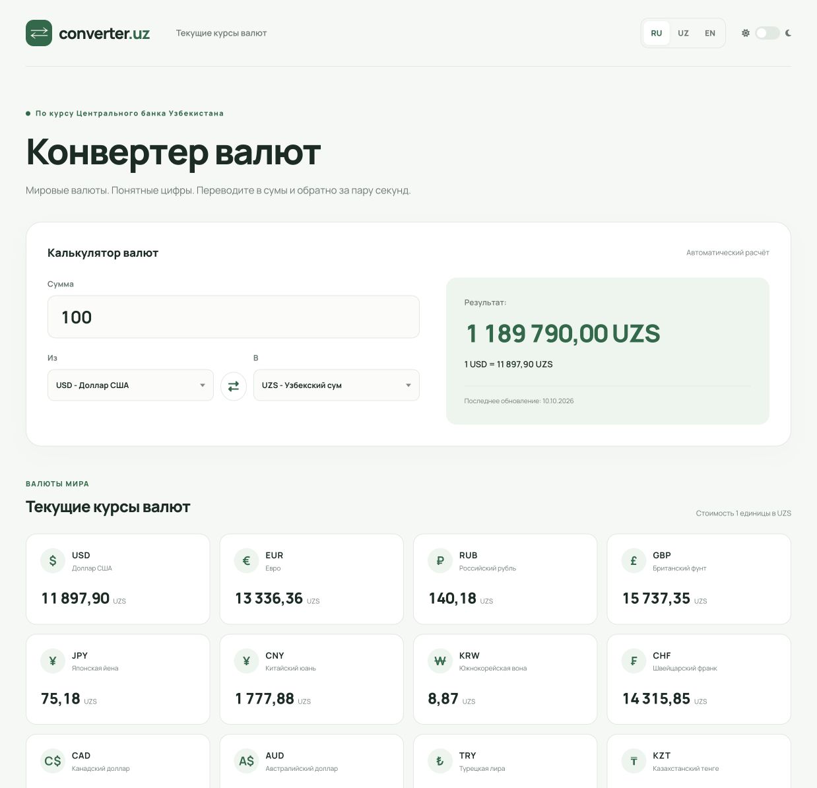The width and height of the screenshot is (817, 788).
Task: Click the yuan icon on CNY card
Action: pos(246,661)
